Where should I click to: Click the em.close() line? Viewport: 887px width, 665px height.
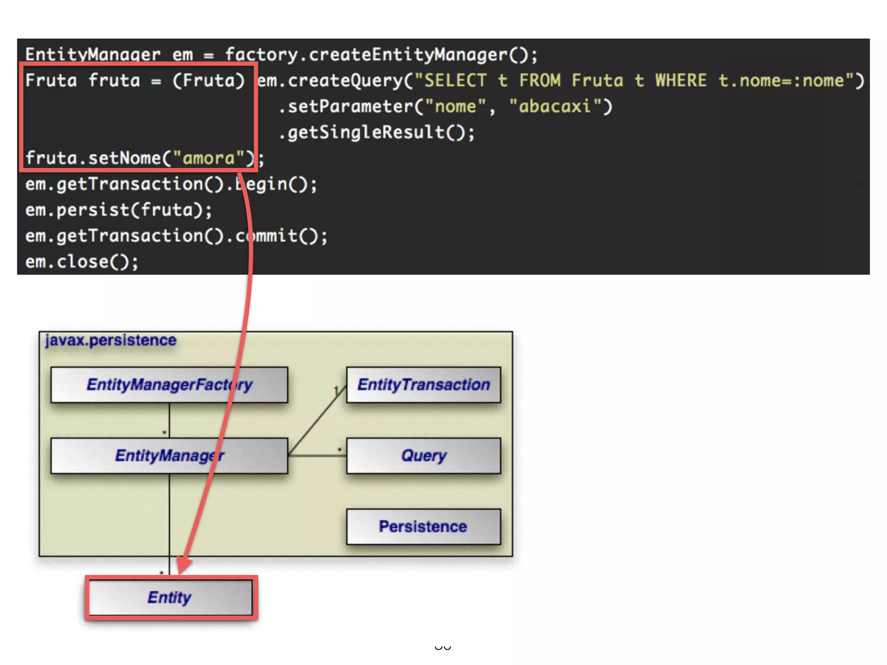(x=82, y=262)
